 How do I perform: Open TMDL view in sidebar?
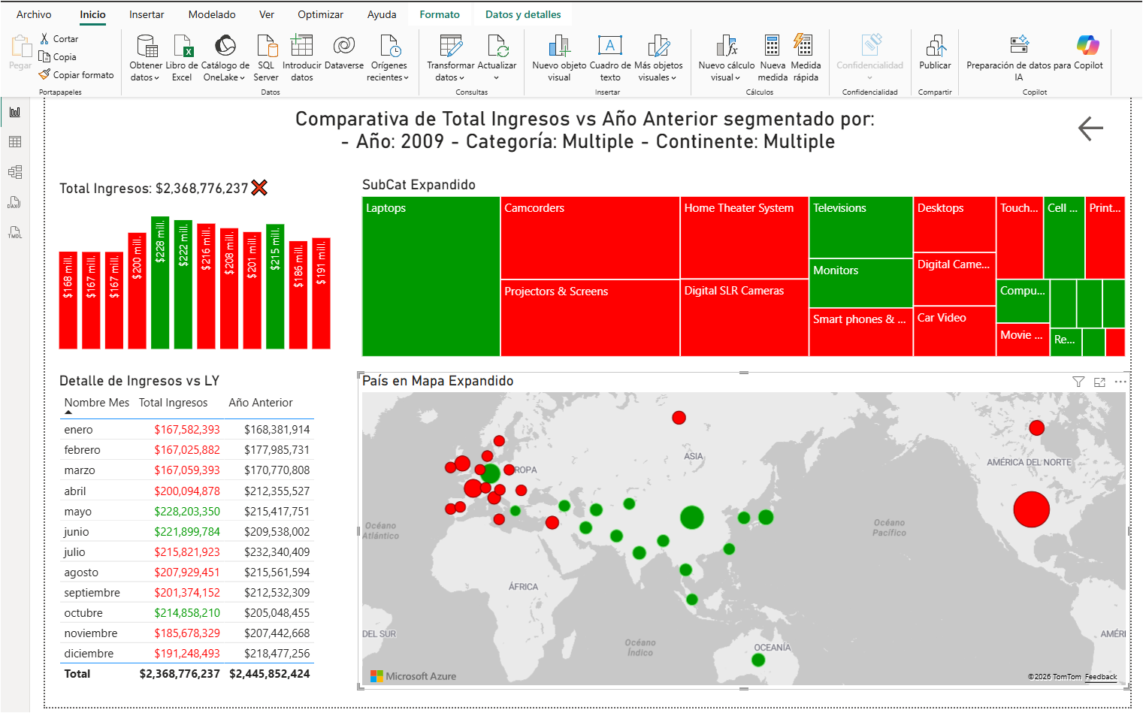point(15,232)
